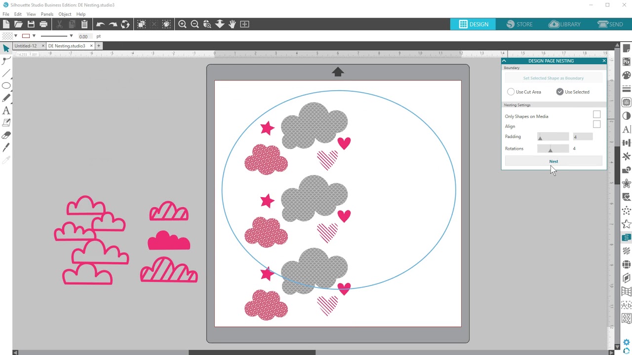This screenshot has height=355, width=632.
Task: Collapse the Design Page Nesting panel
Action: (x=504, y=61)
